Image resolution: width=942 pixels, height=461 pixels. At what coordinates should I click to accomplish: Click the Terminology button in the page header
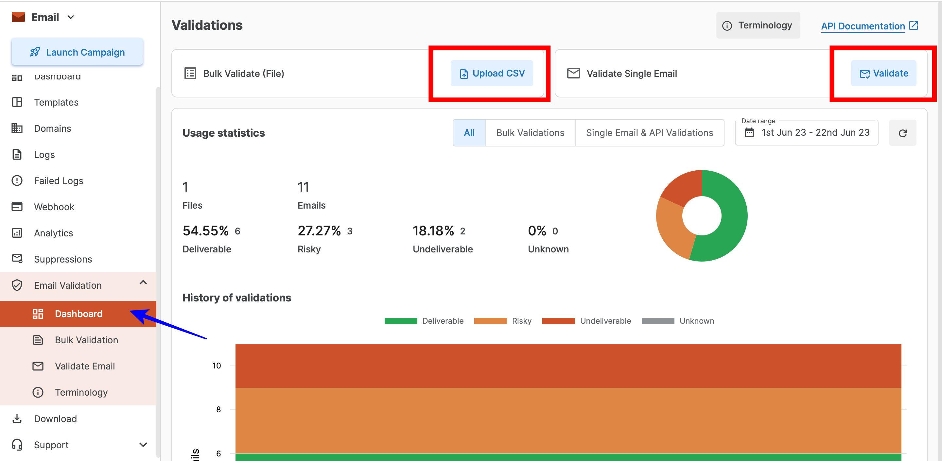(x=758, y=25)
